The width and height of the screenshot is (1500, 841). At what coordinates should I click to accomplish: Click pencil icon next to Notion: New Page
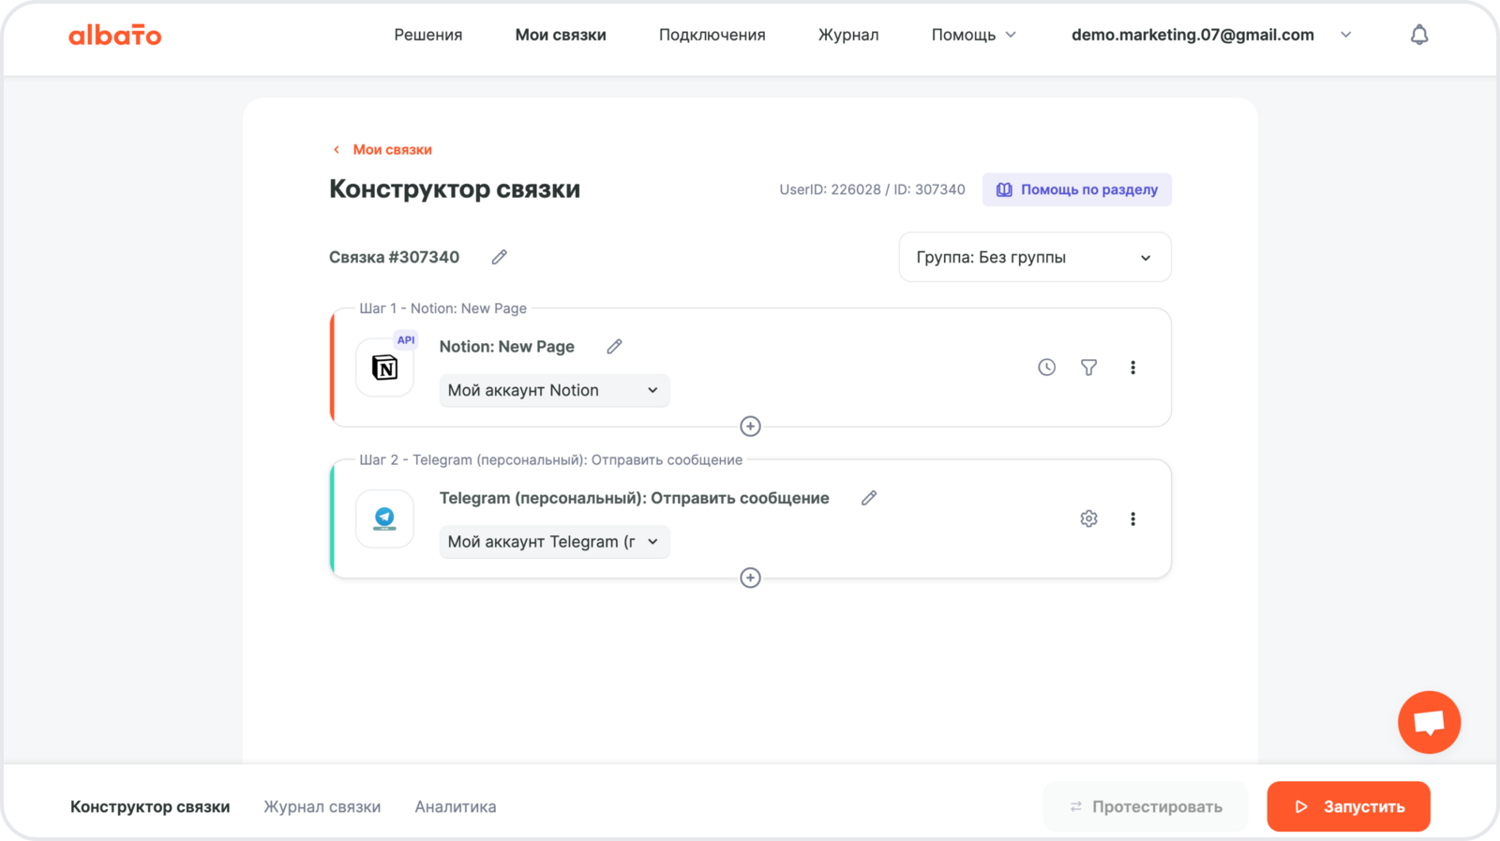click(x=614, y=347)
